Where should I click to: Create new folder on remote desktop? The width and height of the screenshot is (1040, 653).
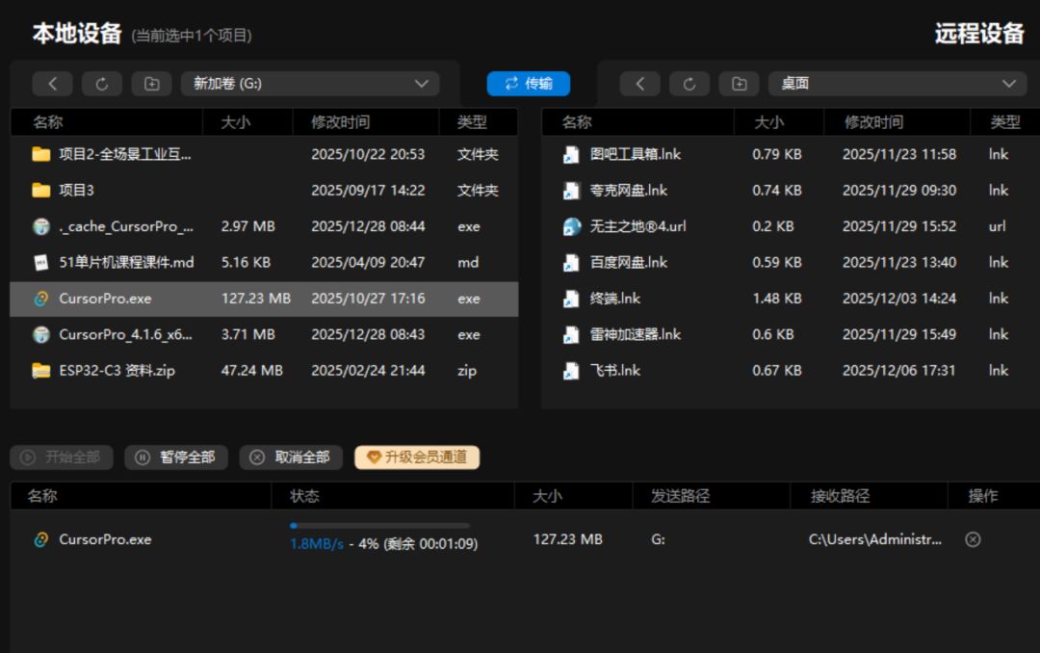(739, 84)
